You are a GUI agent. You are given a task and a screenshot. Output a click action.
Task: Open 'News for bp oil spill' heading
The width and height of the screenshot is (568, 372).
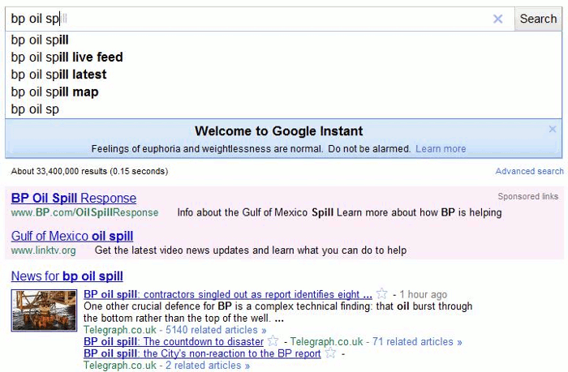[67, 276]
